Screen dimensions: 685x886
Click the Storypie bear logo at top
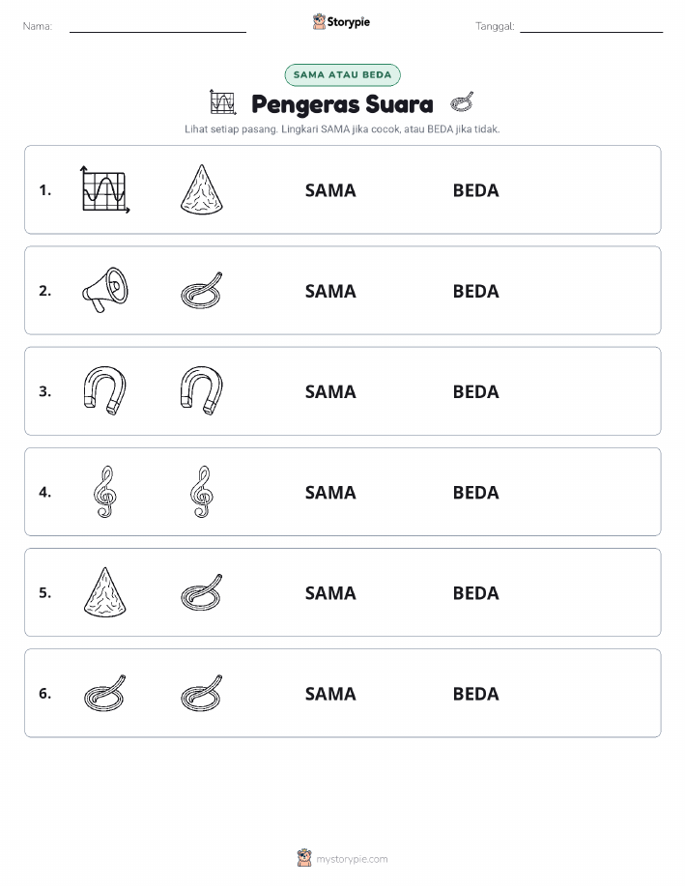320,22
